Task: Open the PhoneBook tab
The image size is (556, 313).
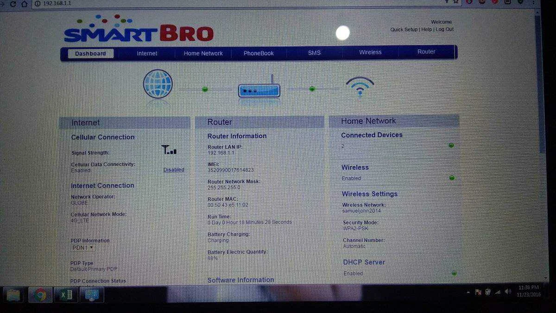Action: pyautogui.click(x=259, y=53)
